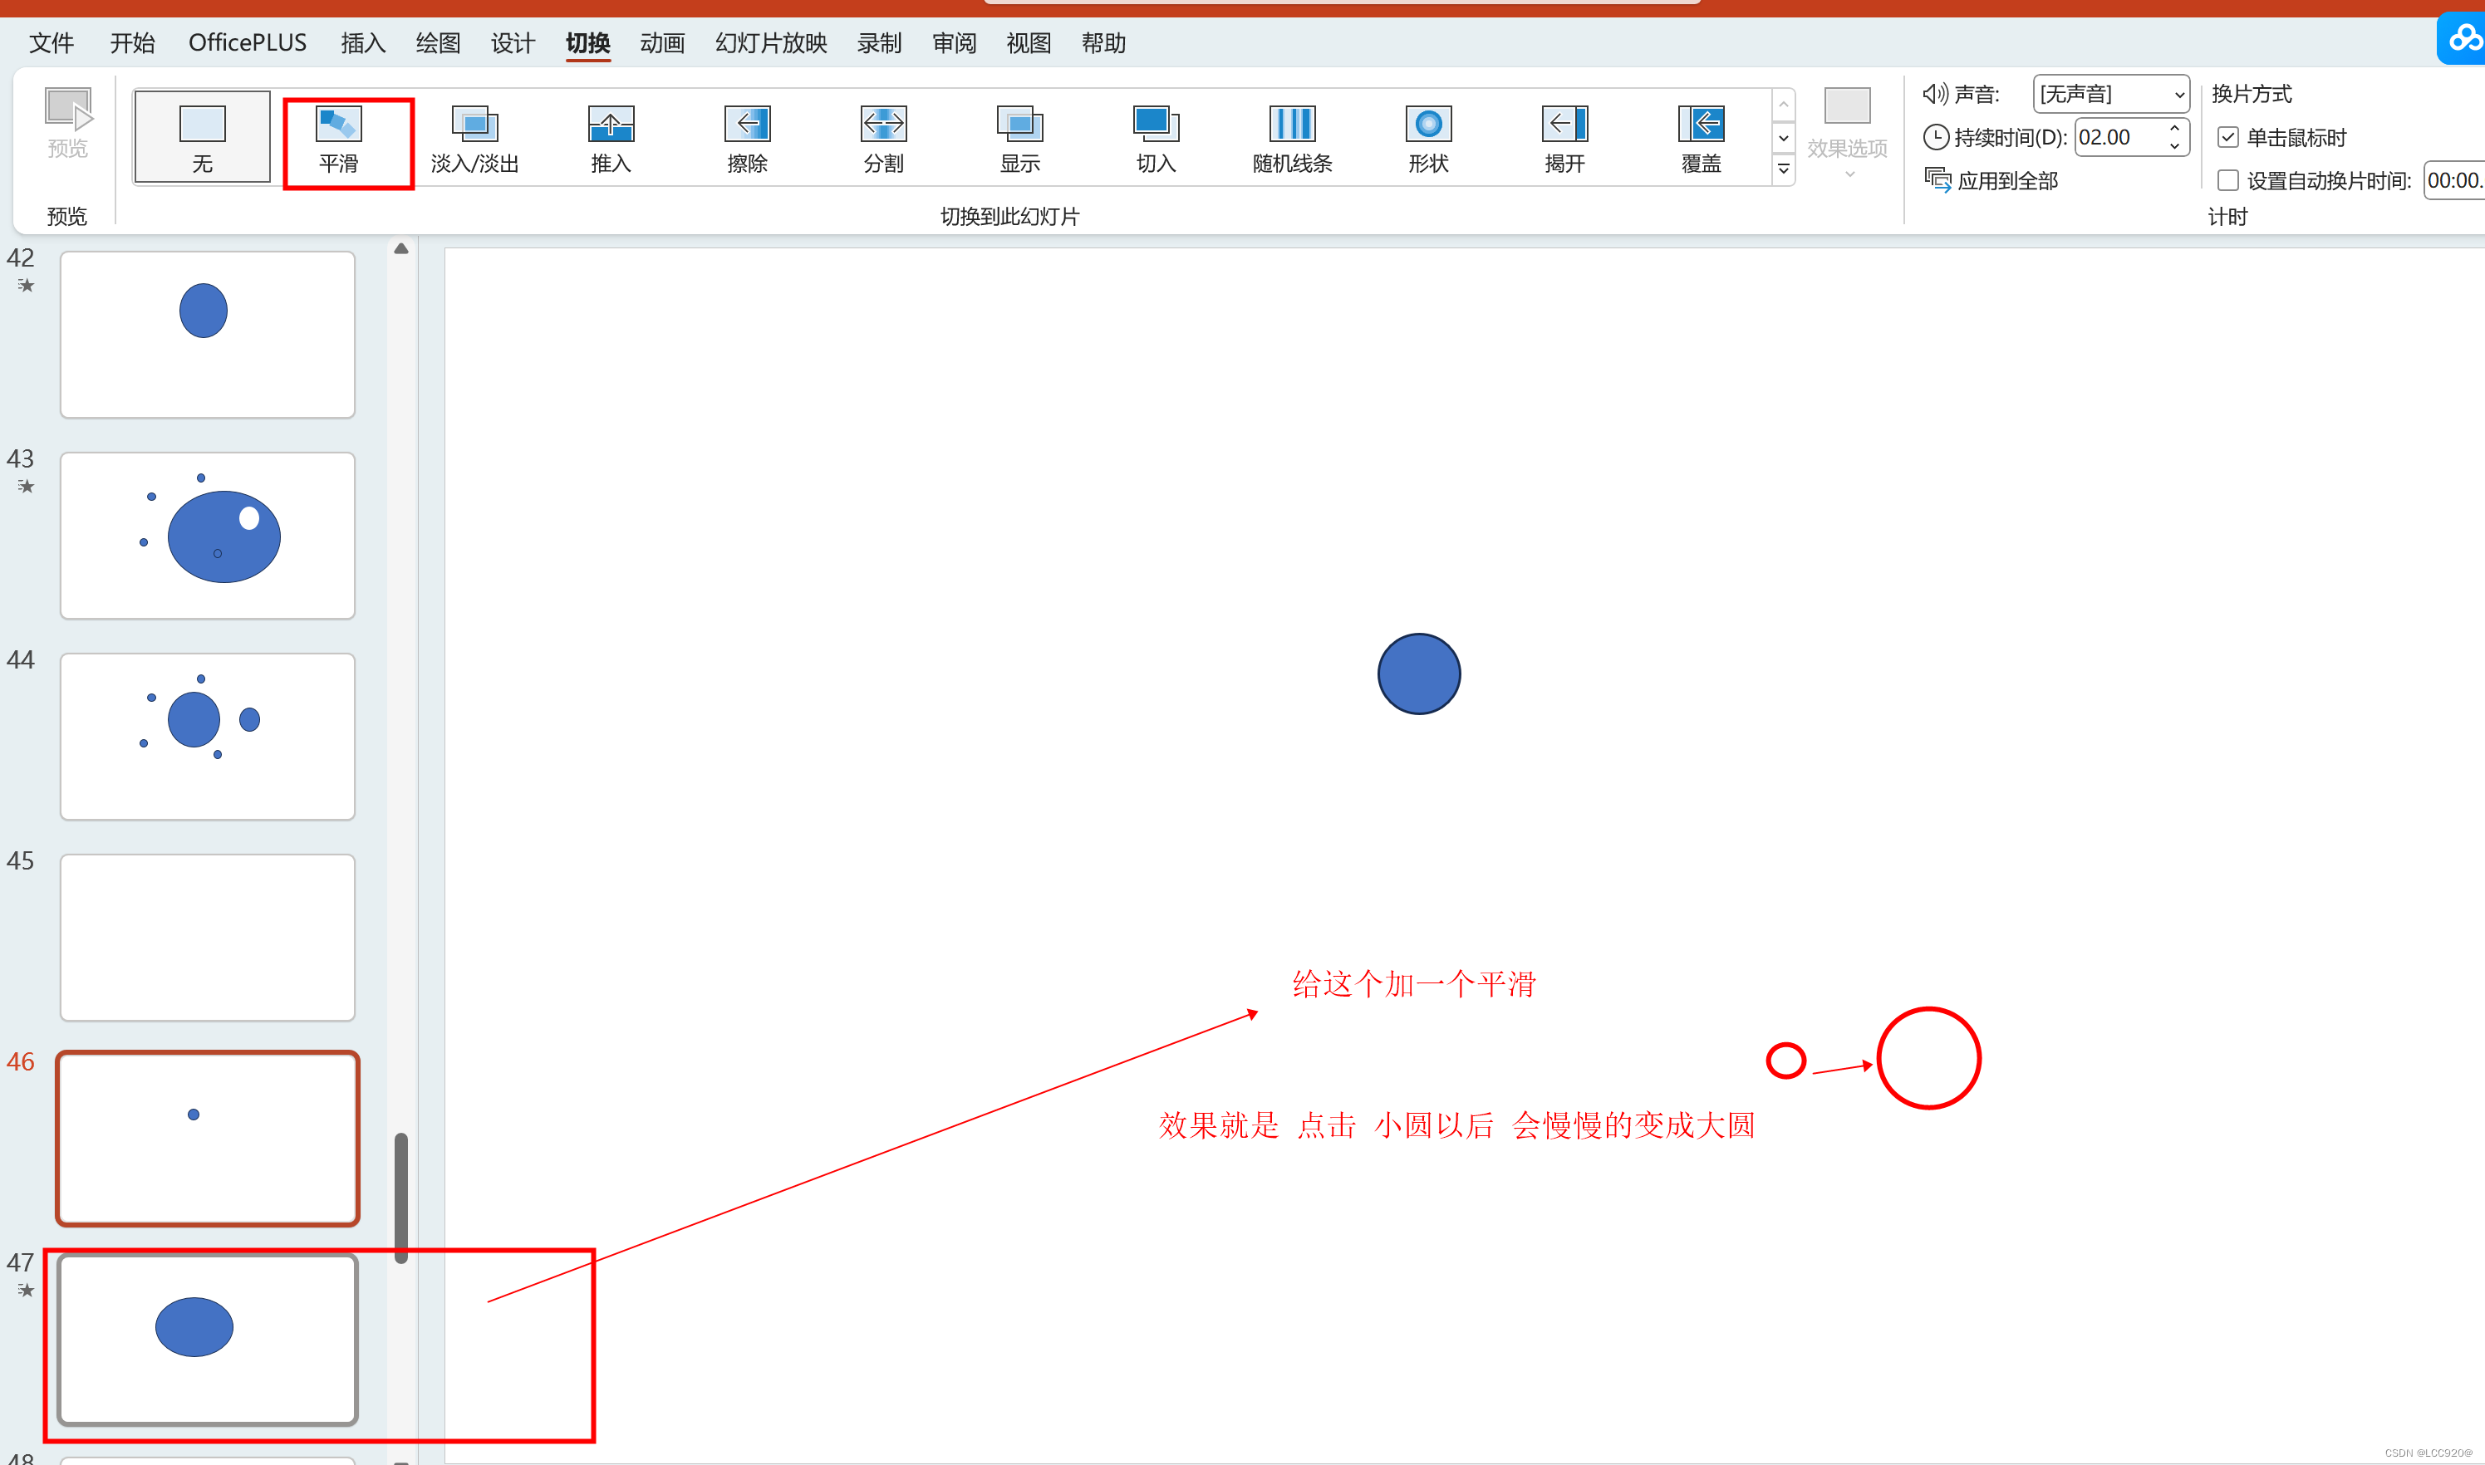Open the 动画 ribbon tab
This screenshot has height=1465, width=2485.
pos(661,43)
